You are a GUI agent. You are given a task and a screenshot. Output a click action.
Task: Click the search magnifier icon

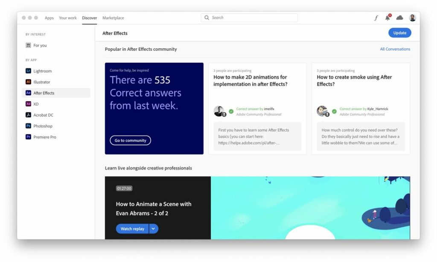point(207,18)
